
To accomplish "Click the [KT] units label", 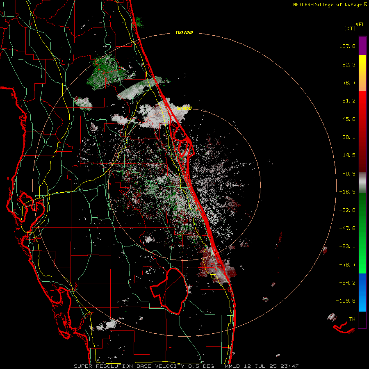I will tap(350, 28).
